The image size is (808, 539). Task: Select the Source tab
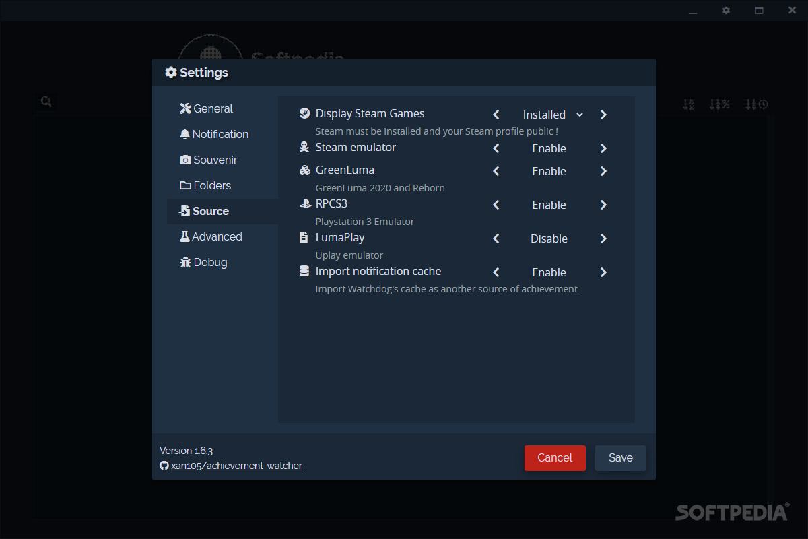coord(222,211)
